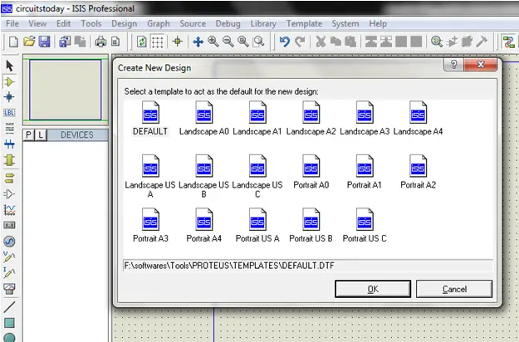Click OK in Create New Design dialog
This screenshot has width=519, height=342.
(373, 289)
